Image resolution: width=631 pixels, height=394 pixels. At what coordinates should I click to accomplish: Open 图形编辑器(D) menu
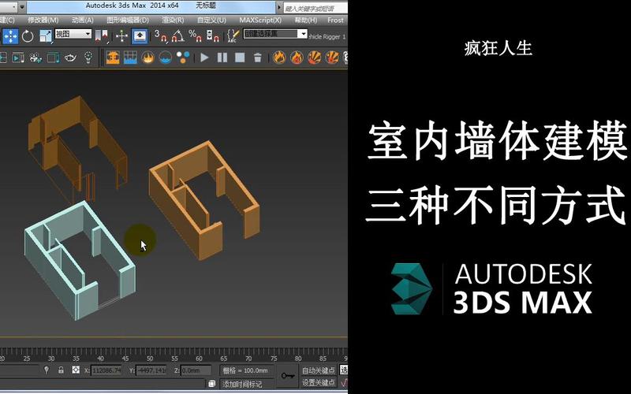pyautogui.click(x=128, y=20)
